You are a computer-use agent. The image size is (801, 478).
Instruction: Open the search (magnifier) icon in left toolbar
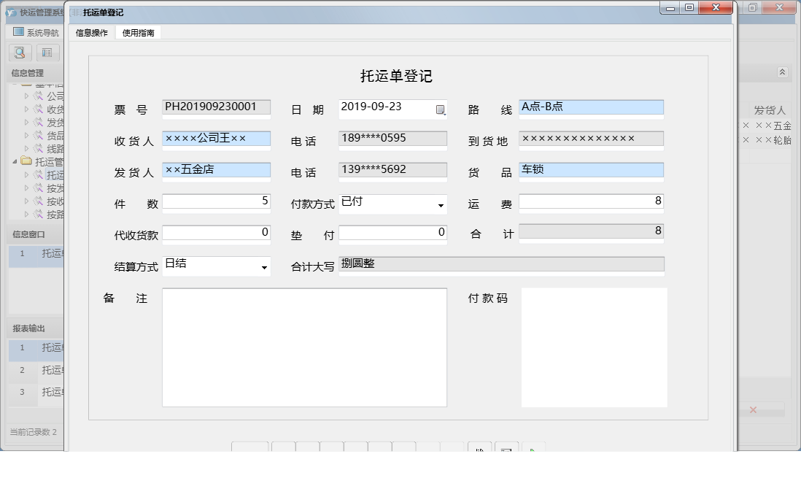click(20, 53)
